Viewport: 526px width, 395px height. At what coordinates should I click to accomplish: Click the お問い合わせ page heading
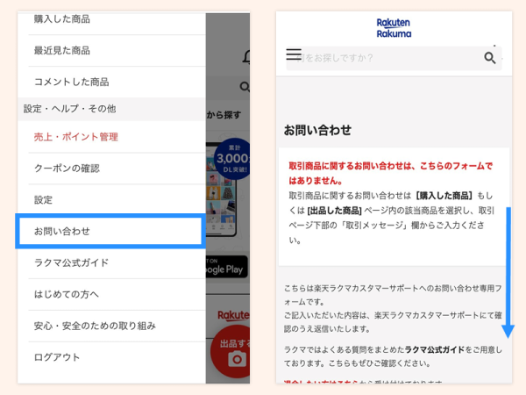click(317, 130)
